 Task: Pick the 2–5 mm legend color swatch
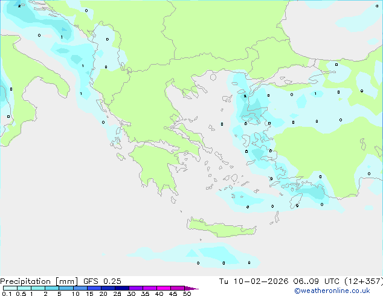click(52, 288)
